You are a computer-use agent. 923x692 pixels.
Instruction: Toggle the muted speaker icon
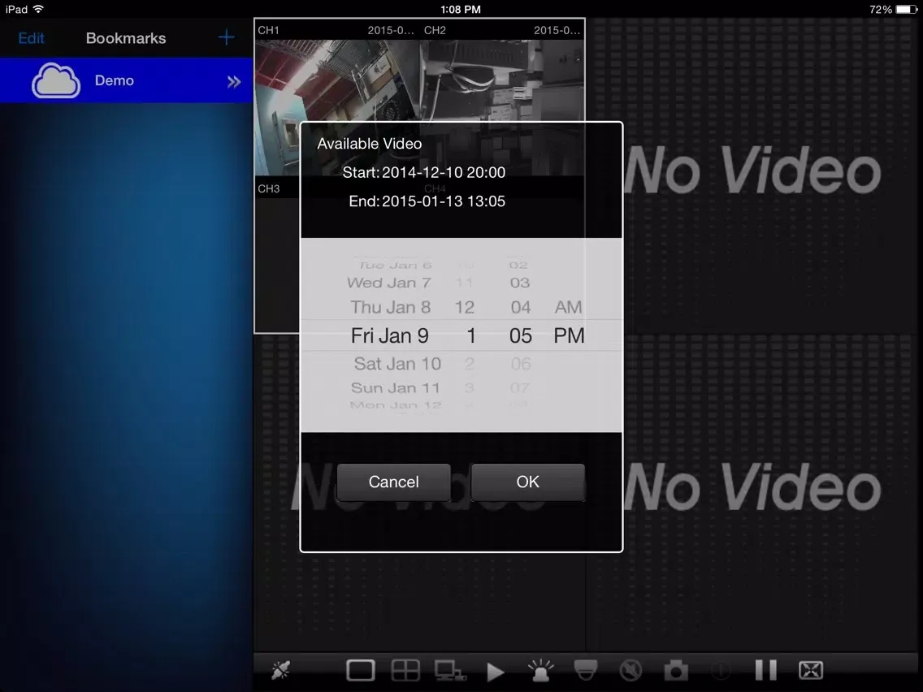coord(630,669)
